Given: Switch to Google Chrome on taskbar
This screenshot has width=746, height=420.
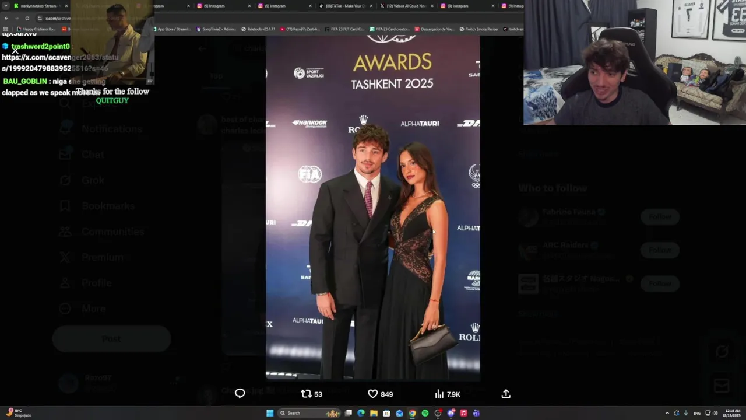Looking at the screenshot, I should [x=412, y=413].
